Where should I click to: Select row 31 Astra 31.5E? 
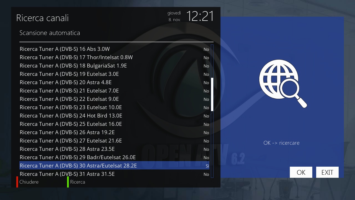[x=114, y=174]
